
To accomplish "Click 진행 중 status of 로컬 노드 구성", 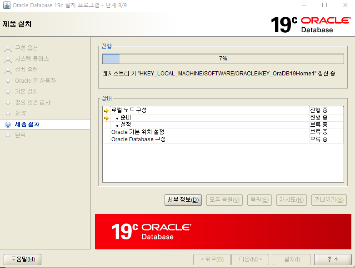I will (x=319, y=110).
